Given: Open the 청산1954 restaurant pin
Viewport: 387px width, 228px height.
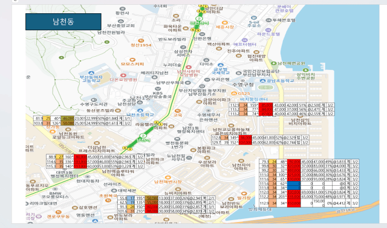Looking at the screenshot, I should pos(141,40).
